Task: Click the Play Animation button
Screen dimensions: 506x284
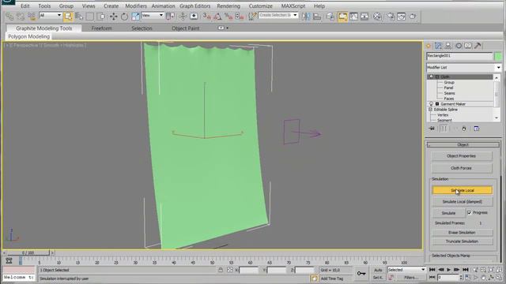Action: (448, 270)
